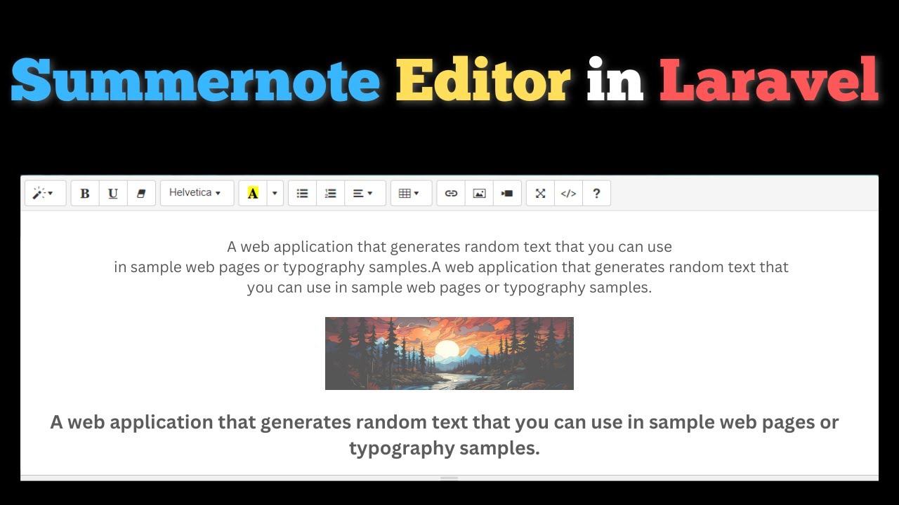This screenshot has height=505, width=899.
Task: Click the insert video icon
Action: click(x=507, y=194)
